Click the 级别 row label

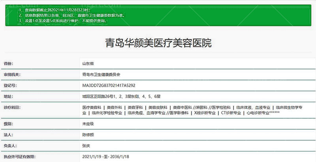pos(8,124)
